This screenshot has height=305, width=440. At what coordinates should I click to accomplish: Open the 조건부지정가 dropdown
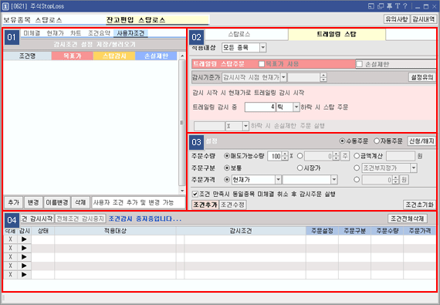414,168
